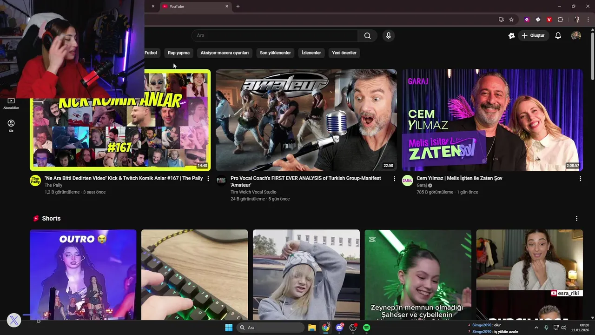595x335 pixels.
Task: Open the Zeynep'in memnun olmadığı Short
Action: coord(418,275)
